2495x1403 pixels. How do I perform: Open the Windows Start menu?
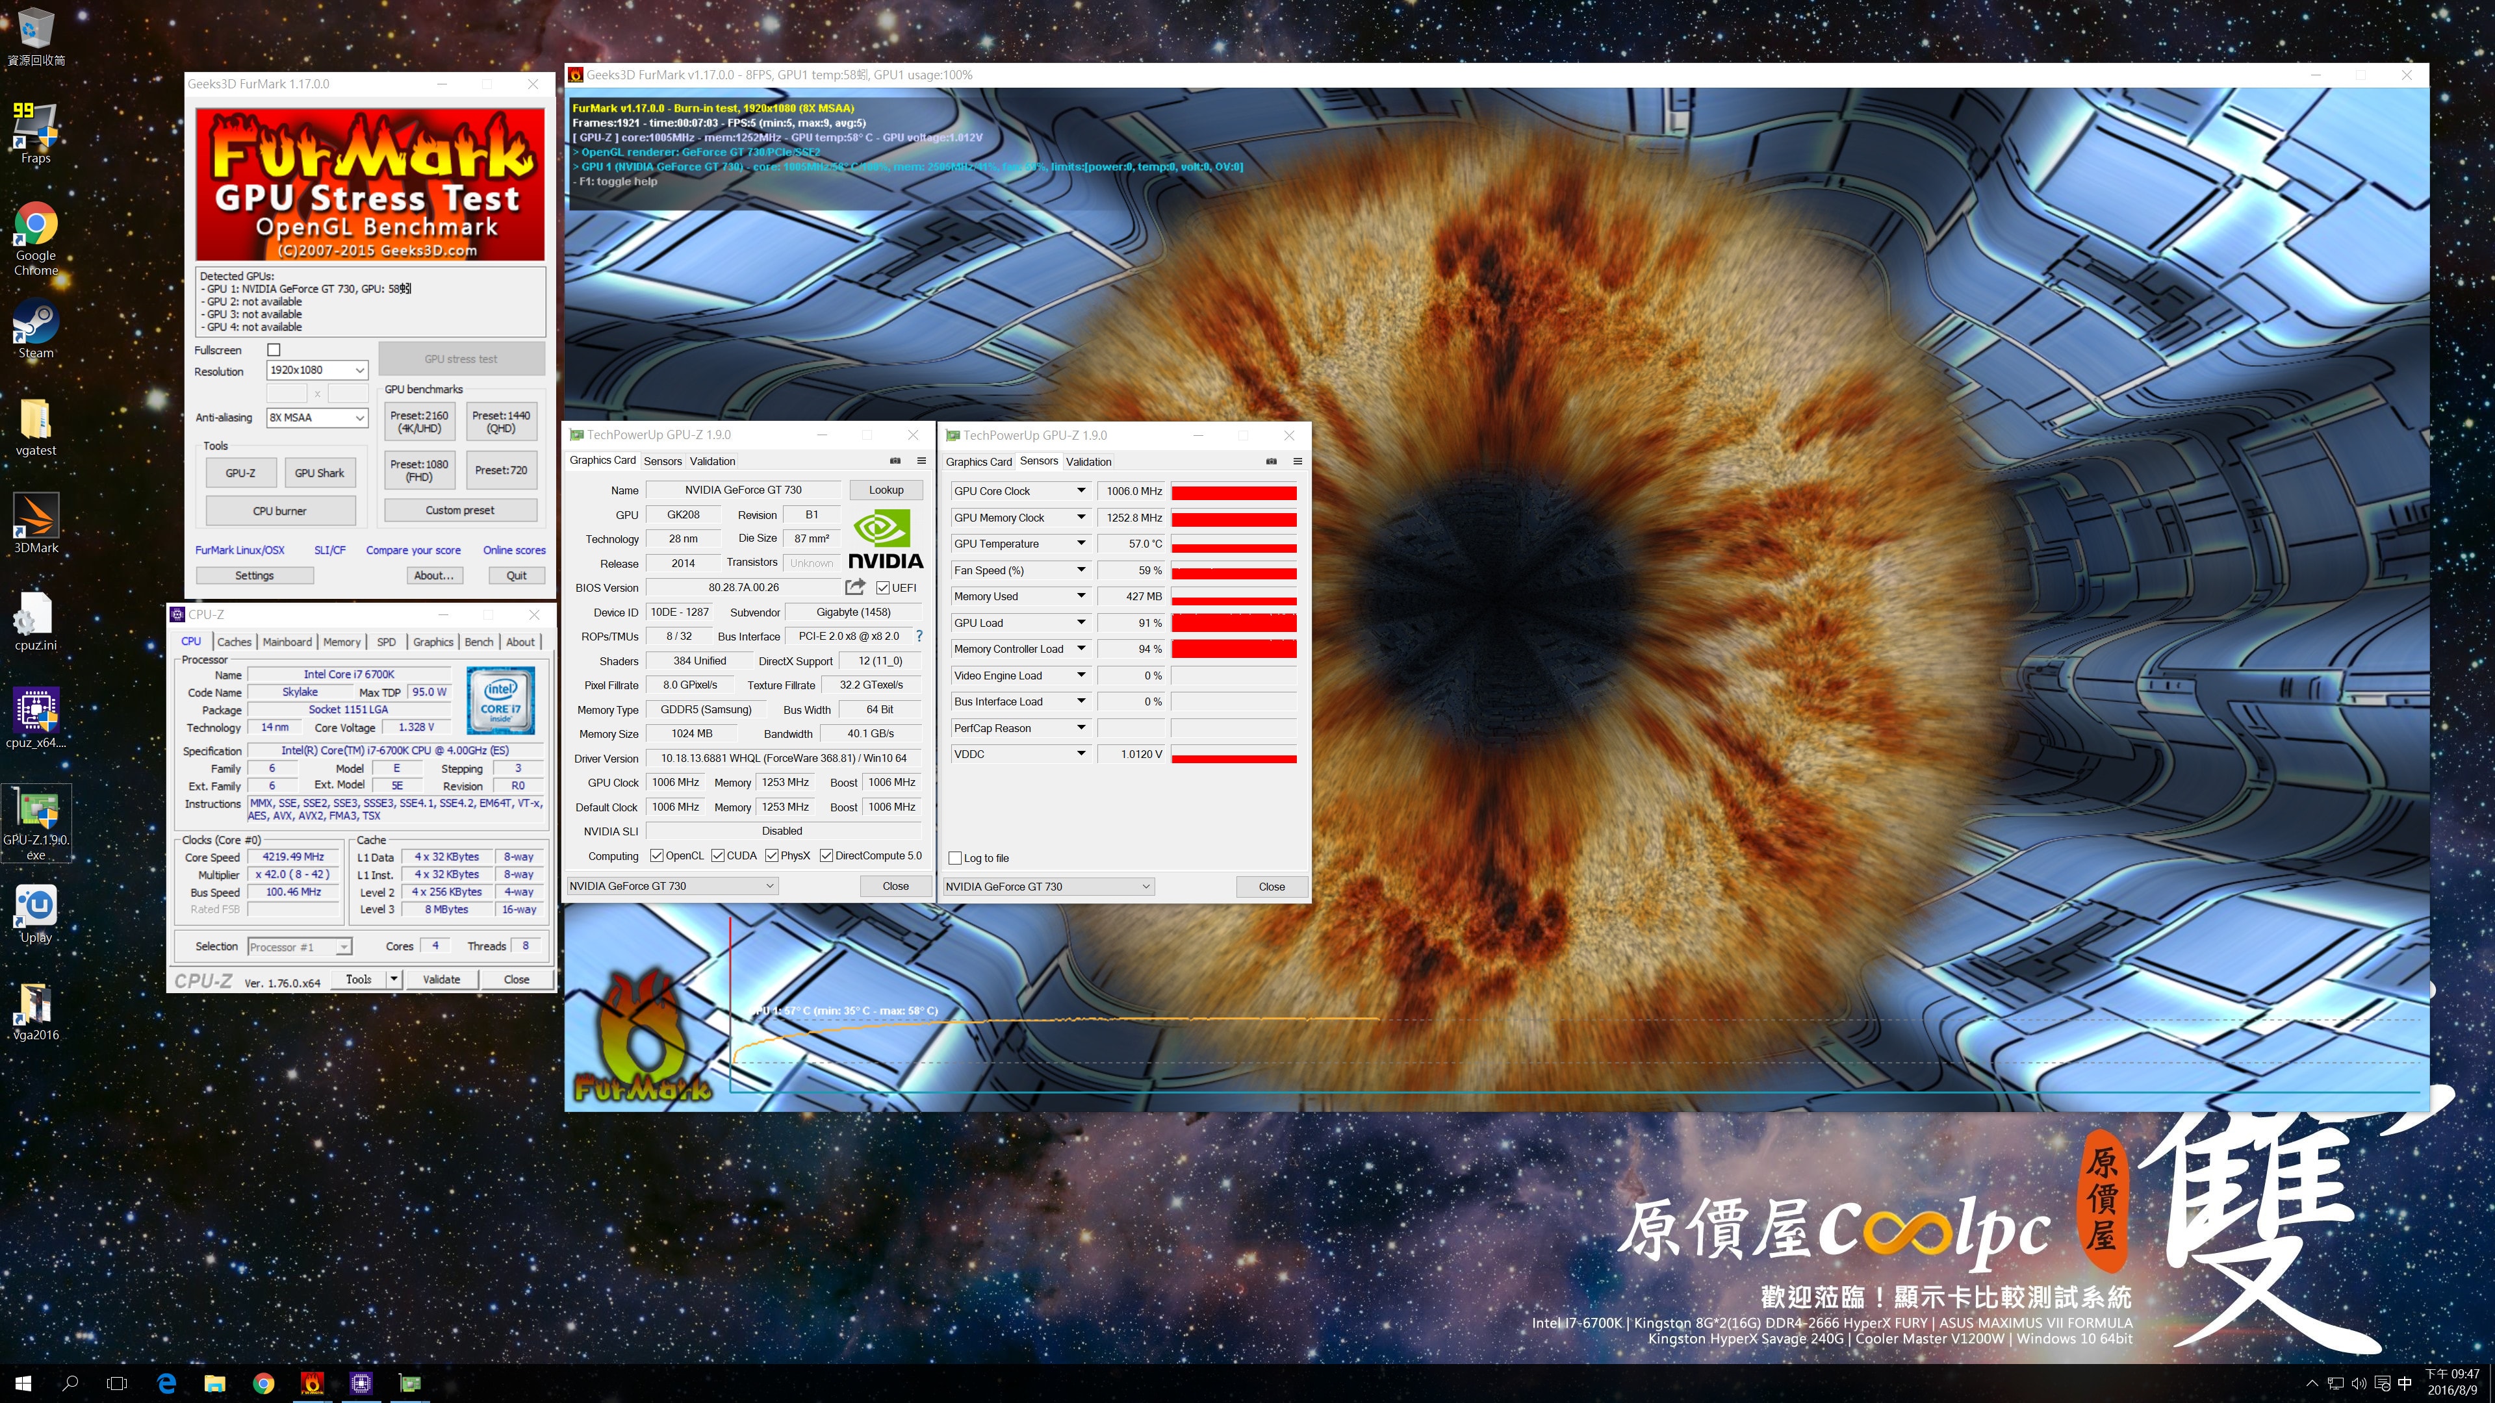23,1384
